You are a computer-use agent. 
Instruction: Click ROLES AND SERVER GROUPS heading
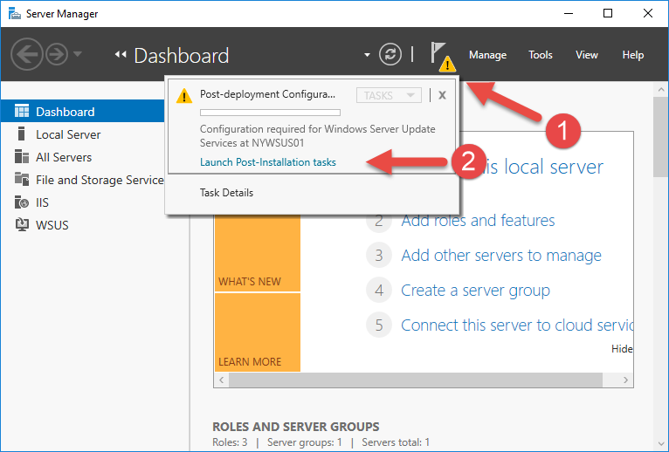pos(296,427)
